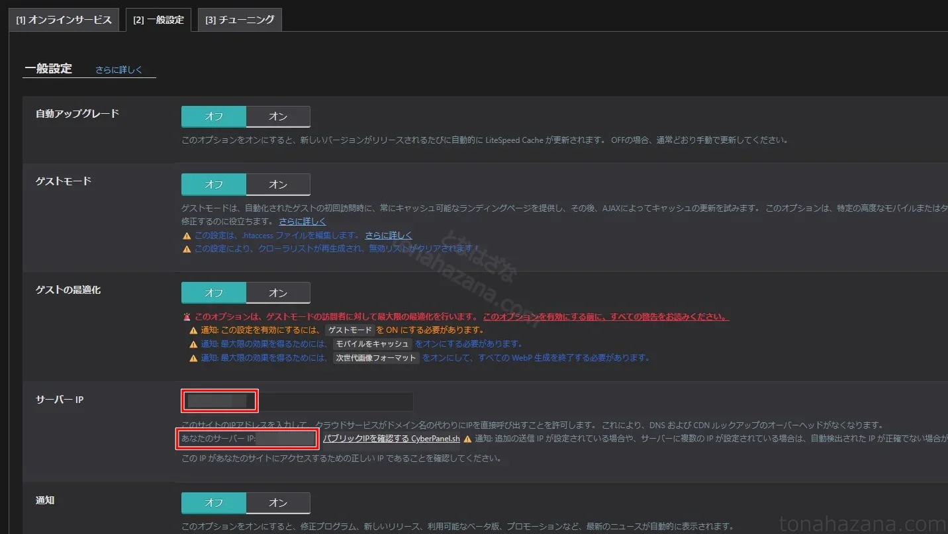Click the モバイルをキャッシュ setting badge
This screenshot has height=534, width=948.
click(x=373, y=344)
